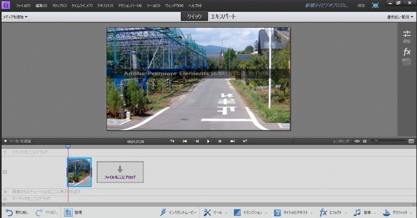The height and width of the screenshot is (218, 417).
Task: Click the レンダリング button
Action: click(341, 142)
